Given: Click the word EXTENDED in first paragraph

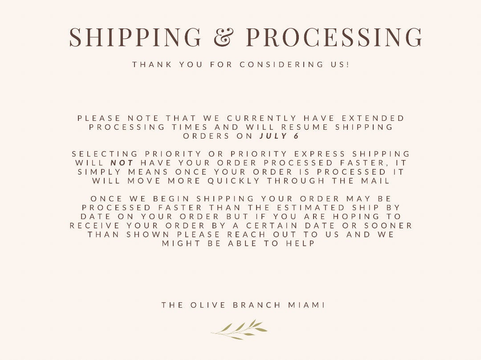Looking at the screenshot, I should 373,118.
